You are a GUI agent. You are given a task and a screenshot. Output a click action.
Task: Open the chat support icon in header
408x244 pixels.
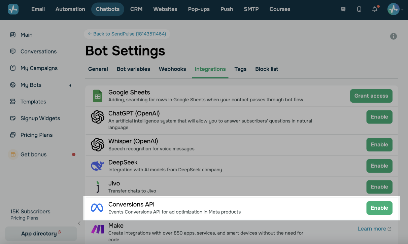click(343, 9)
